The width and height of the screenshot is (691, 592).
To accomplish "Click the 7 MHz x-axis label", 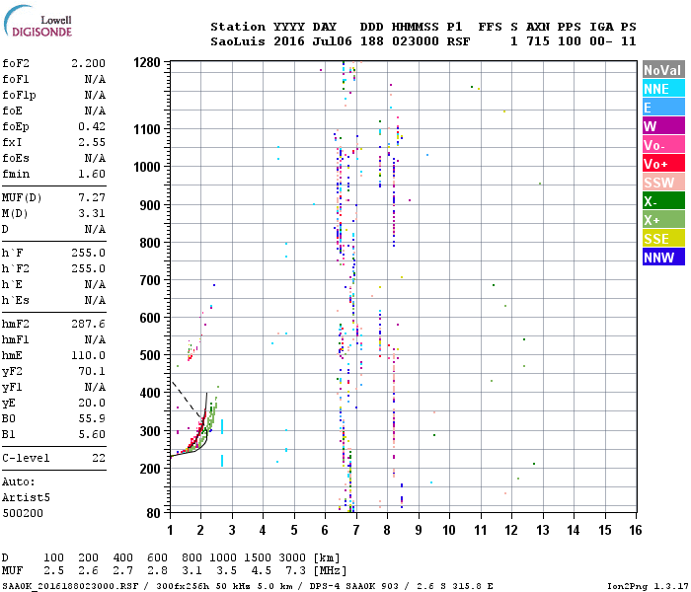I will pyautogui.click(x=355, y=530).
